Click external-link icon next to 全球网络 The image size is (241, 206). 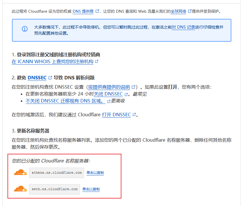(190, 11)
